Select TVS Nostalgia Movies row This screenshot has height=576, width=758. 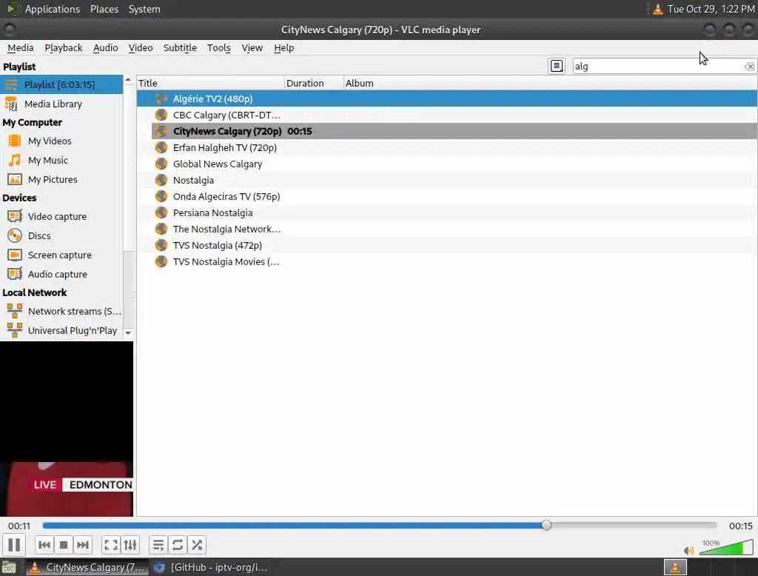coord(446,261)
